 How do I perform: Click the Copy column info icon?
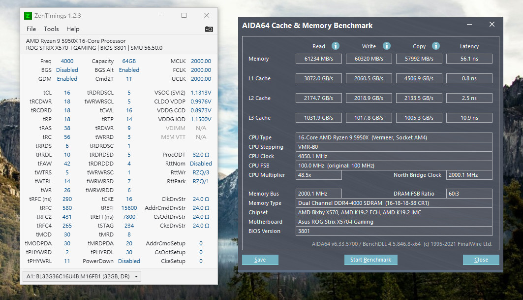[435, 46]
